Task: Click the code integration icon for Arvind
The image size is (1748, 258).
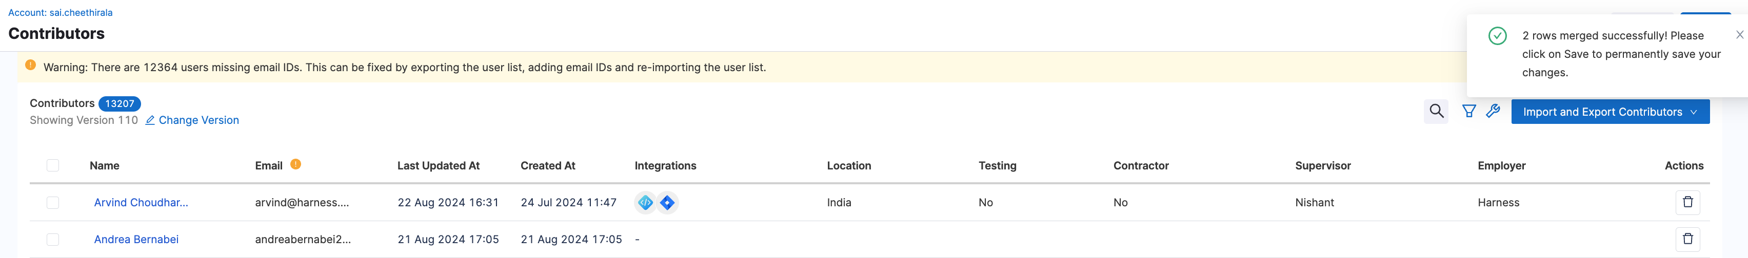Action: click(645, 203)
